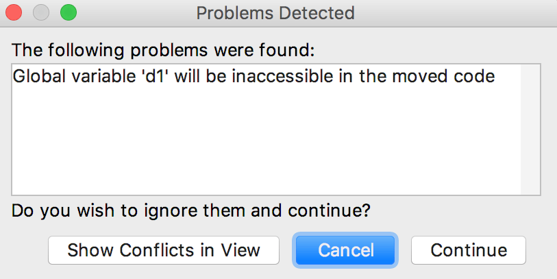Click the Show Conflicts in View button
The width and height of the screenshot is (557, 279).
pos(164,250)
